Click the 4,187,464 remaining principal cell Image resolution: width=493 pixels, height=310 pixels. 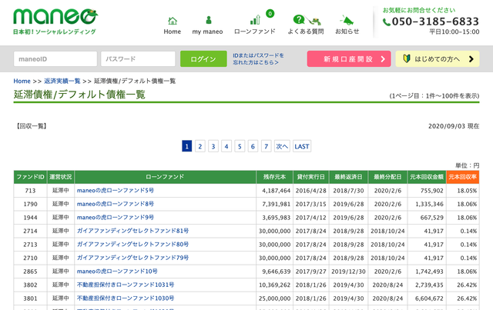pyautogui.click(x=275, y=191)
